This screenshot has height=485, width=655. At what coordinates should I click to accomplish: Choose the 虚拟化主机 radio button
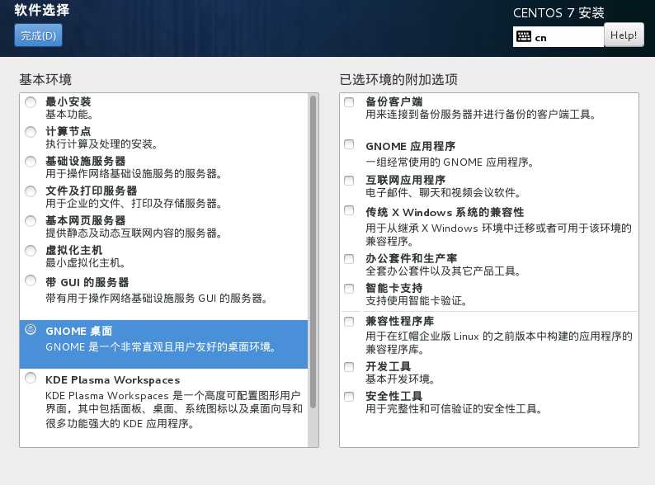click(x=31, y=251)
